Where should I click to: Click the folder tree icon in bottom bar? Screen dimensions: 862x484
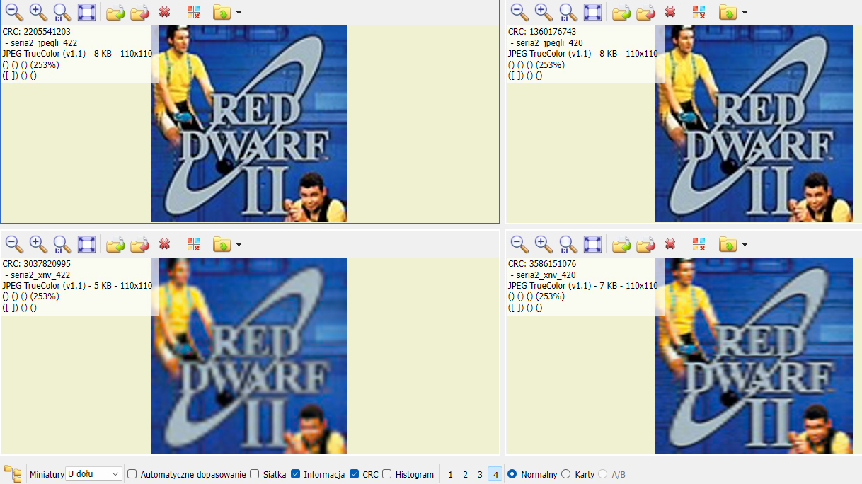tap(13, 473)
